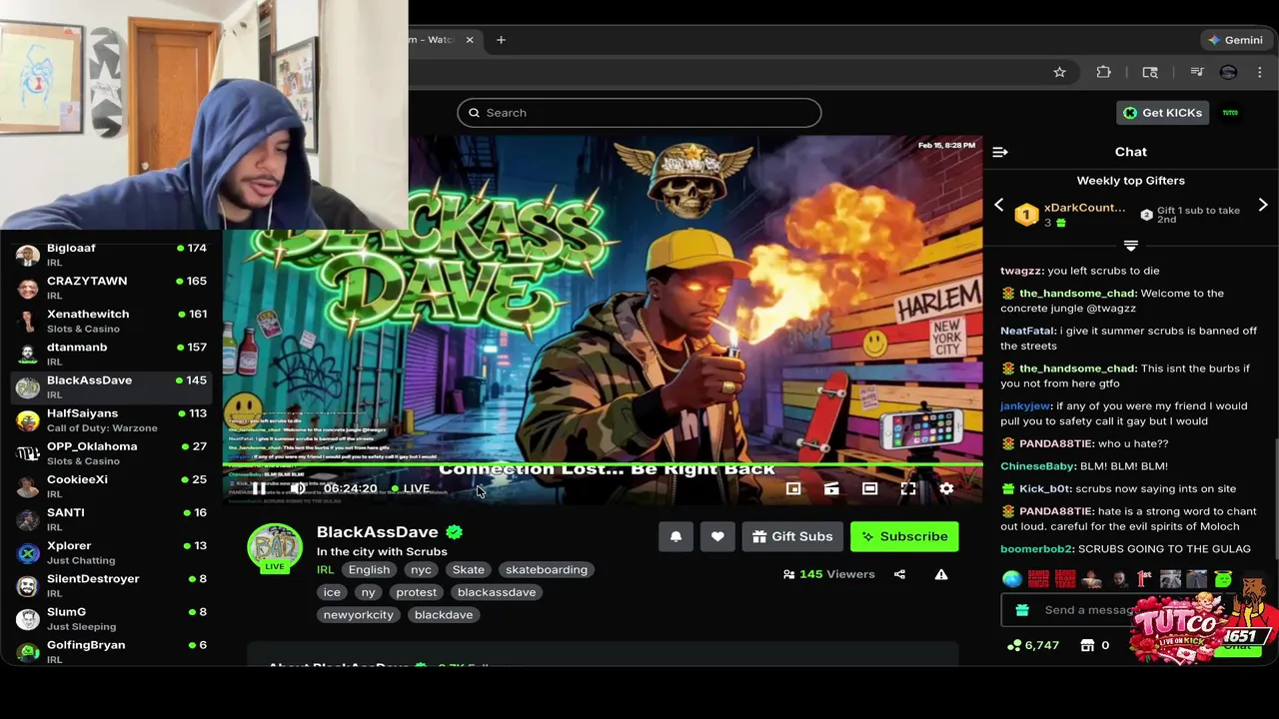1279x719 pixels.
Task: Select the English tag
Action: (369, 569)
